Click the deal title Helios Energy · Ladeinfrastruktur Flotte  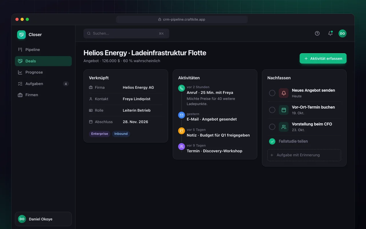click(145, 53)
